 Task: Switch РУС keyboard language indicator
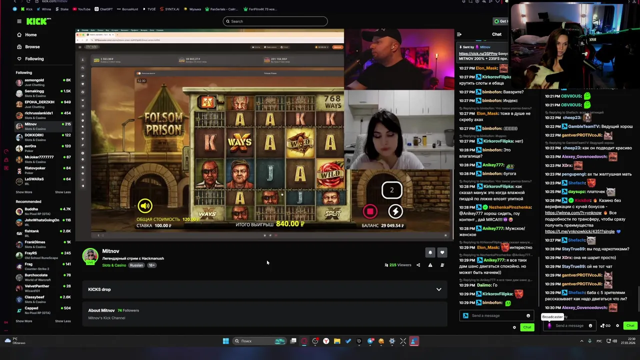pos(599,341)
